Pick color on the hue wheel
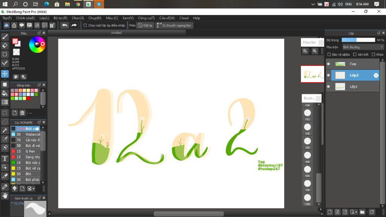The image size is (386, 217). (37, 44)
